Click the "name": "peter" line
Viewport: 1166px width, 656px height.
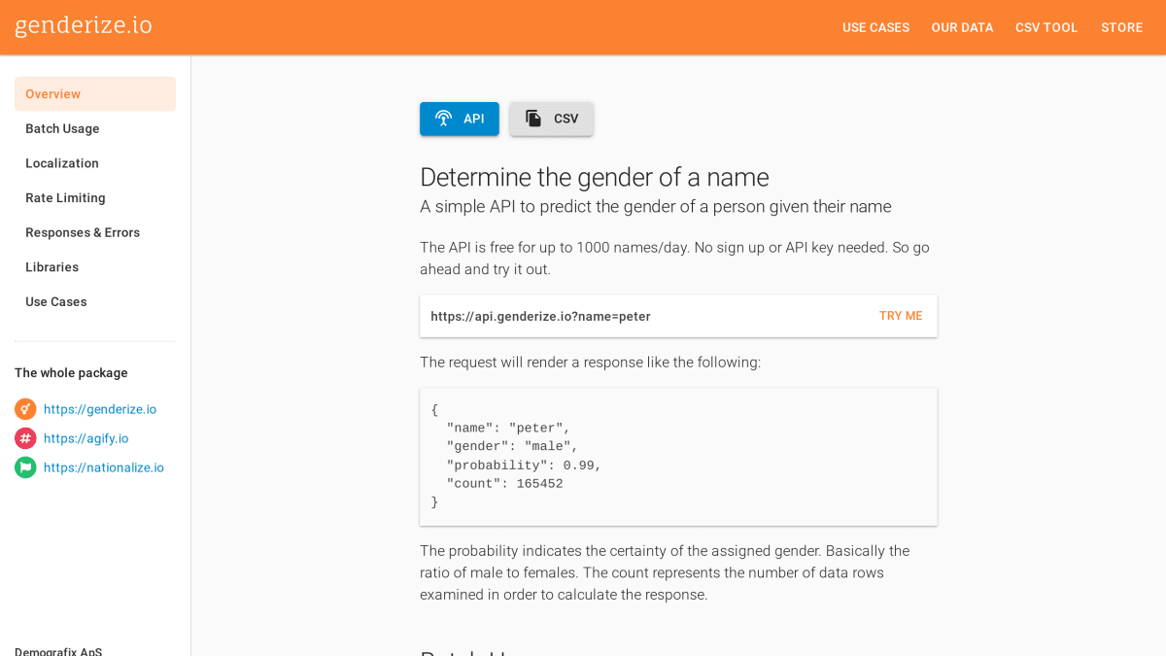(x=508, y=429)
